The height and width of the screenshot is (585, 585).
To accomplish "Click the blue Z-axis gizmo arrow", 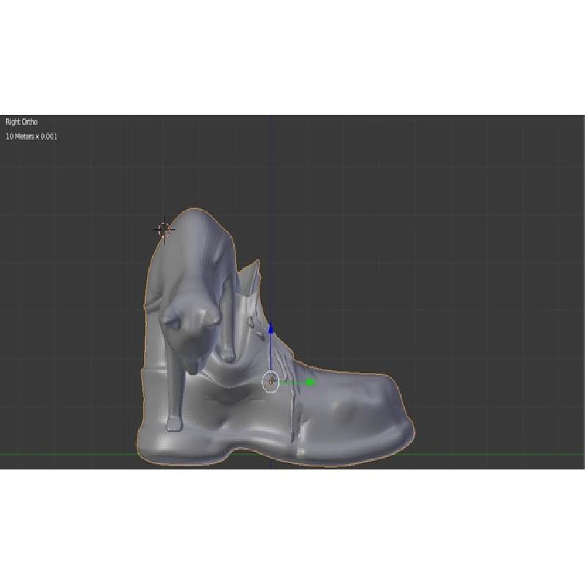I will click(x=271, y=330).
